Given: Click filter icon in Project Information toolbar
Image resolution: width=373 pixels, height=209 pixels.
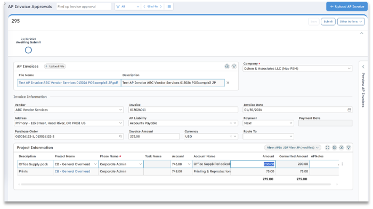Looking at the screenshot, I should 348,147.
